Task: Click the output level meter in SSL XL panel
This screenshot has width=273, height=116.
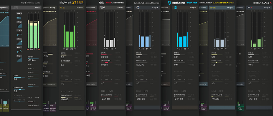Action: (69, 30)
